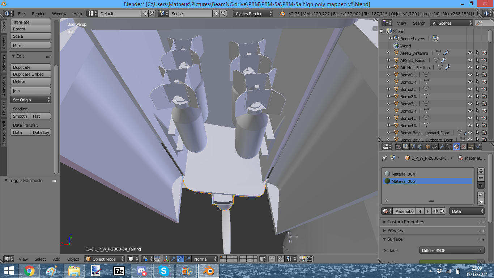Open the Texture properties checkerboard icon

pyautogui.click(x=464, y=147)
